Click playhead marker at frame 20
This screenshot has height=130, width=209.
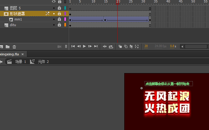tap(118, 2)
